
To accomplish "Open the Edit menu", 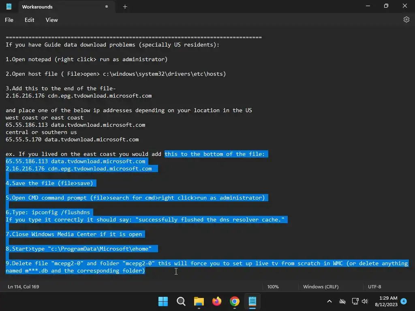I will point(29,20).
